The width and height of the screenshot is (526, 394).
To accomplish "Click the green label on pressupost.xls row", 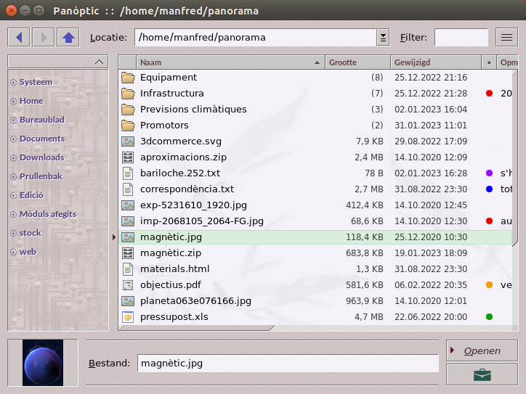I will (x=489, y=317).
